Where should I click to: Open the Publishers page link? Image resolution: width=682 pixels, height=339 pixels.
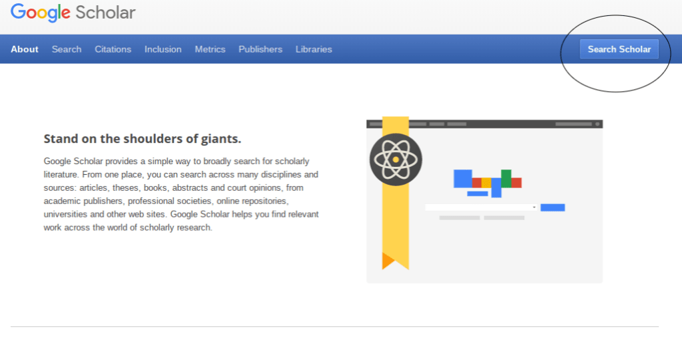pos(260,49)
